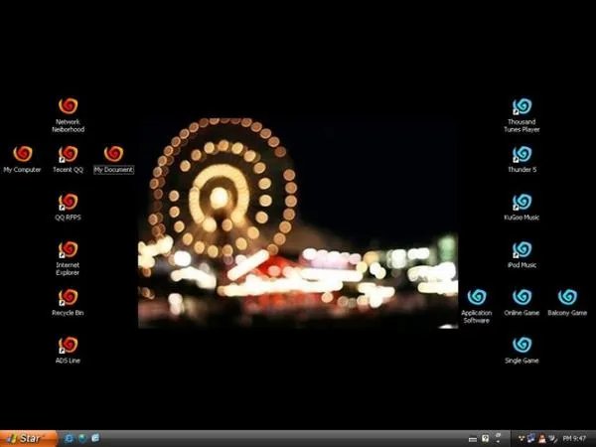Open the Network Neiborhood desktop icon
The image size is (596, 447).
tap(69, 107)
